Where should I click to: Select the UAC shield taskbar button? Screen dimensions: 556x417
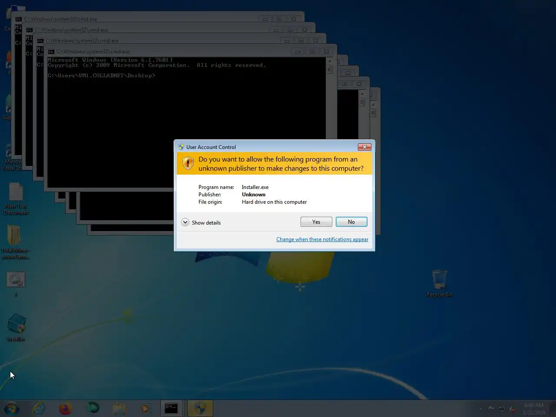(200, 408)
